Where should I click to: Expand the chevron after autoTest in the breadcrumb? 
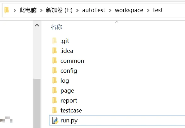pos(110,10)
